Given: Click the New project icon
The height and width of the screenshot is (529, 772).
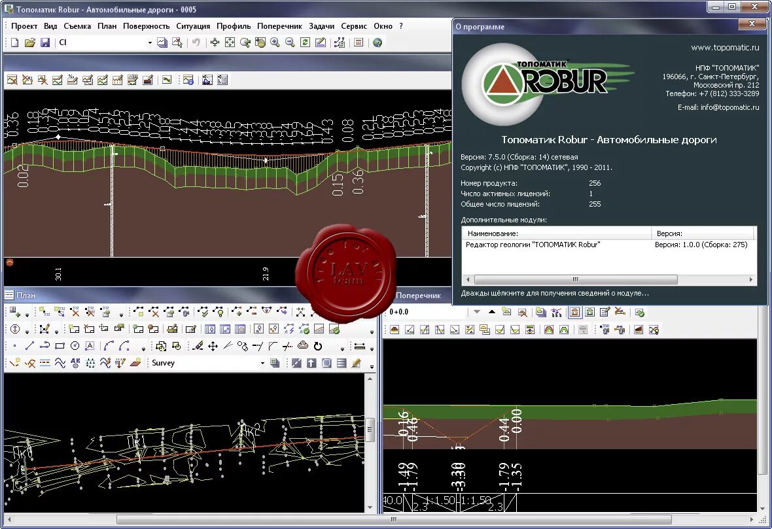Looking at the screenshot, I should click(15, 43).
